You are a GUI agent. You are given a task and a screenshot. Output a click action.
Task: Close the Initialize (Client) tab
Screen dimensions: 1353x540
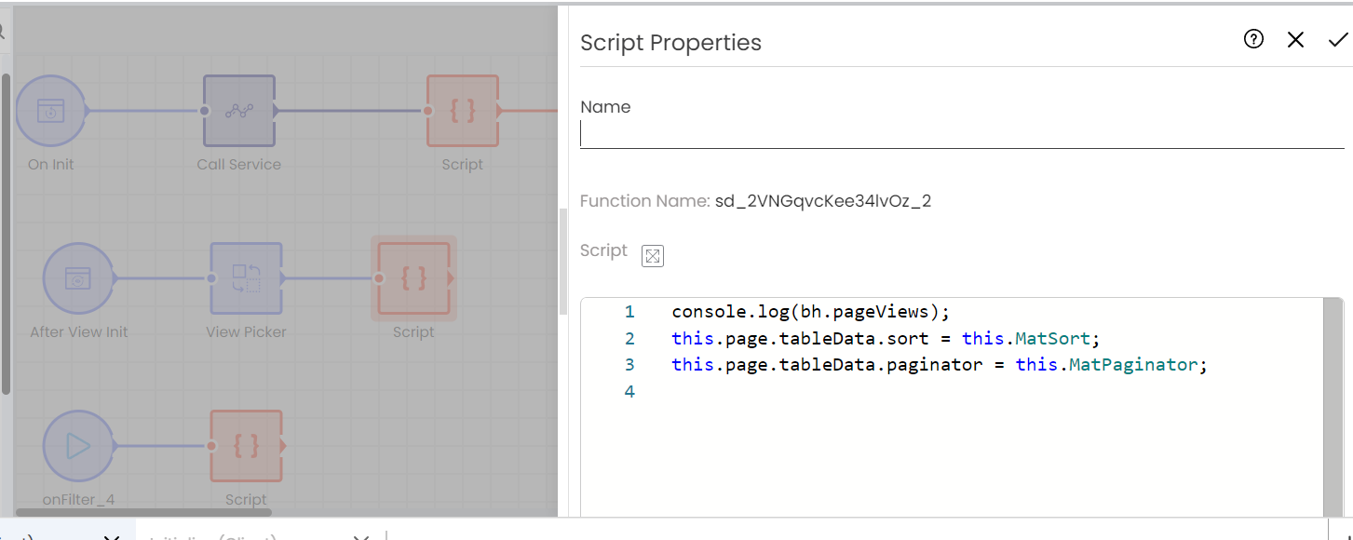(361, 537)
